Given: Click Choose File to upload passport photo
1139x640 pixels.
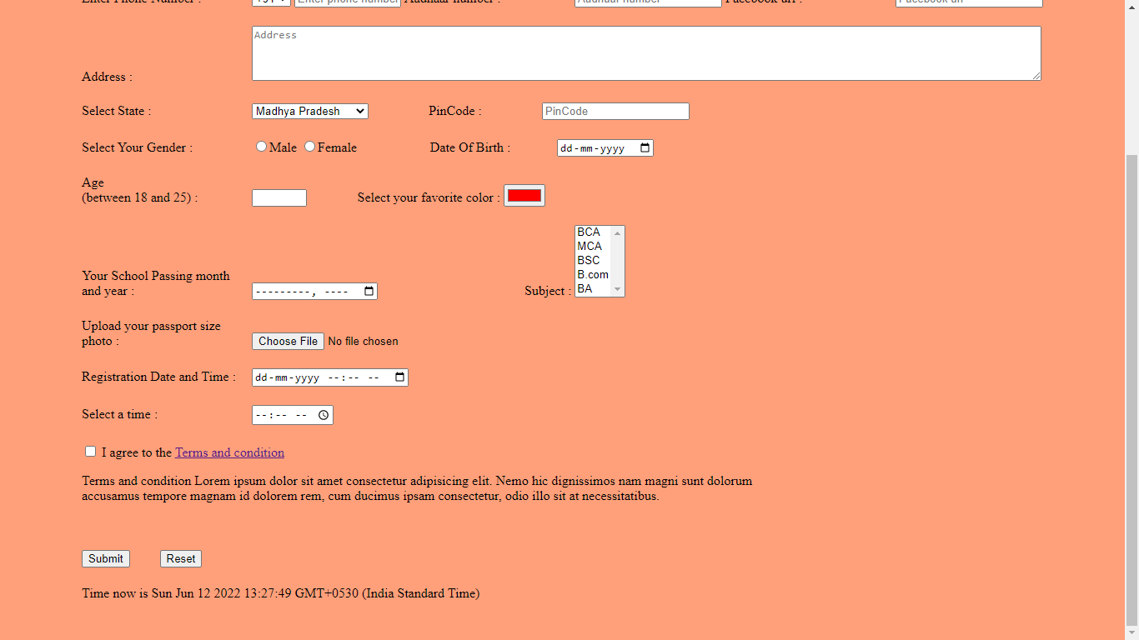Looking at the screenshot, I should (287, 341).
